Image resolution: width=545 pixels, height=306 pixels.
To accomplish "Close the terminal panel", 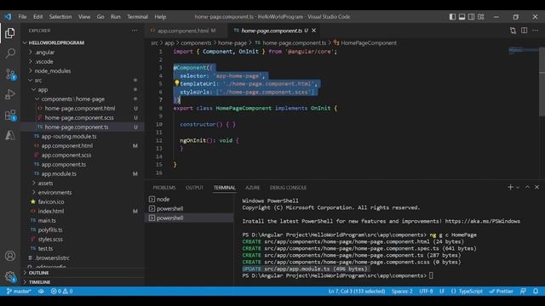I will click(537, 187).
